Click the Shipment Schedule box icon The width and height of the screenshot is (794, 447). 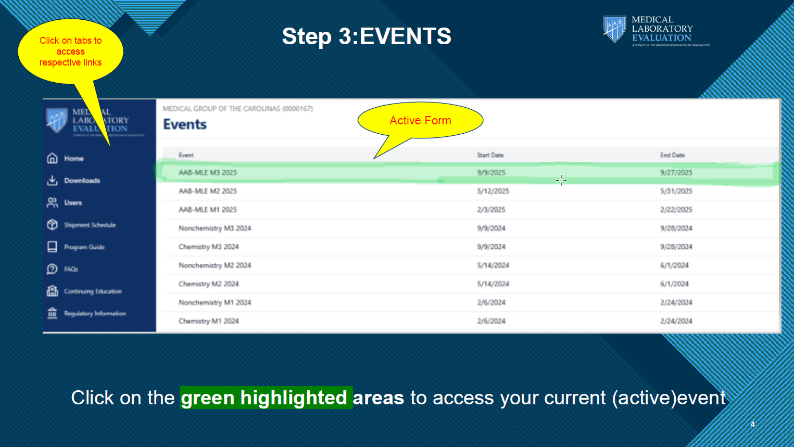click(x=52, y=225)
